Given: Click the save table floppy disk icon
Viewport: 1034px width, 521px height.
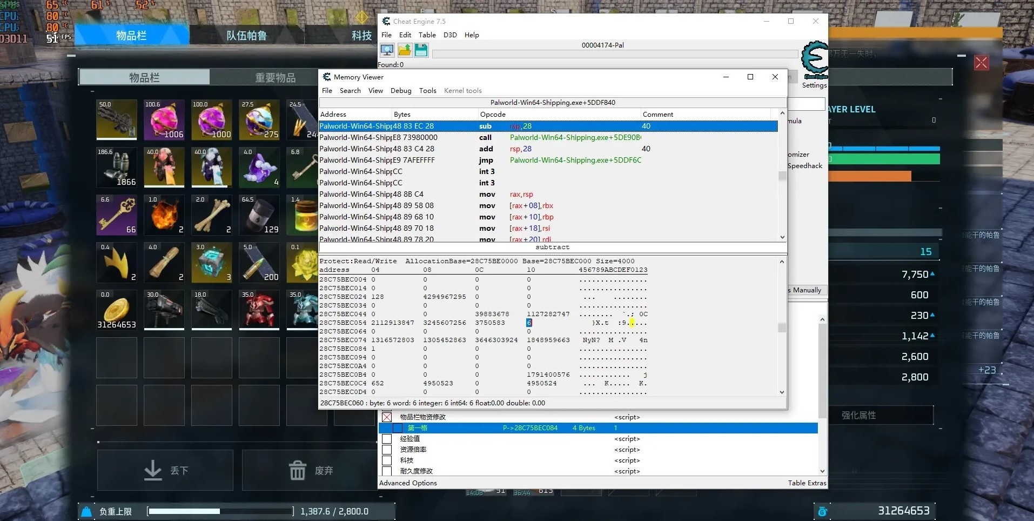Looking at the screenshot, I should tap(421, 50).
